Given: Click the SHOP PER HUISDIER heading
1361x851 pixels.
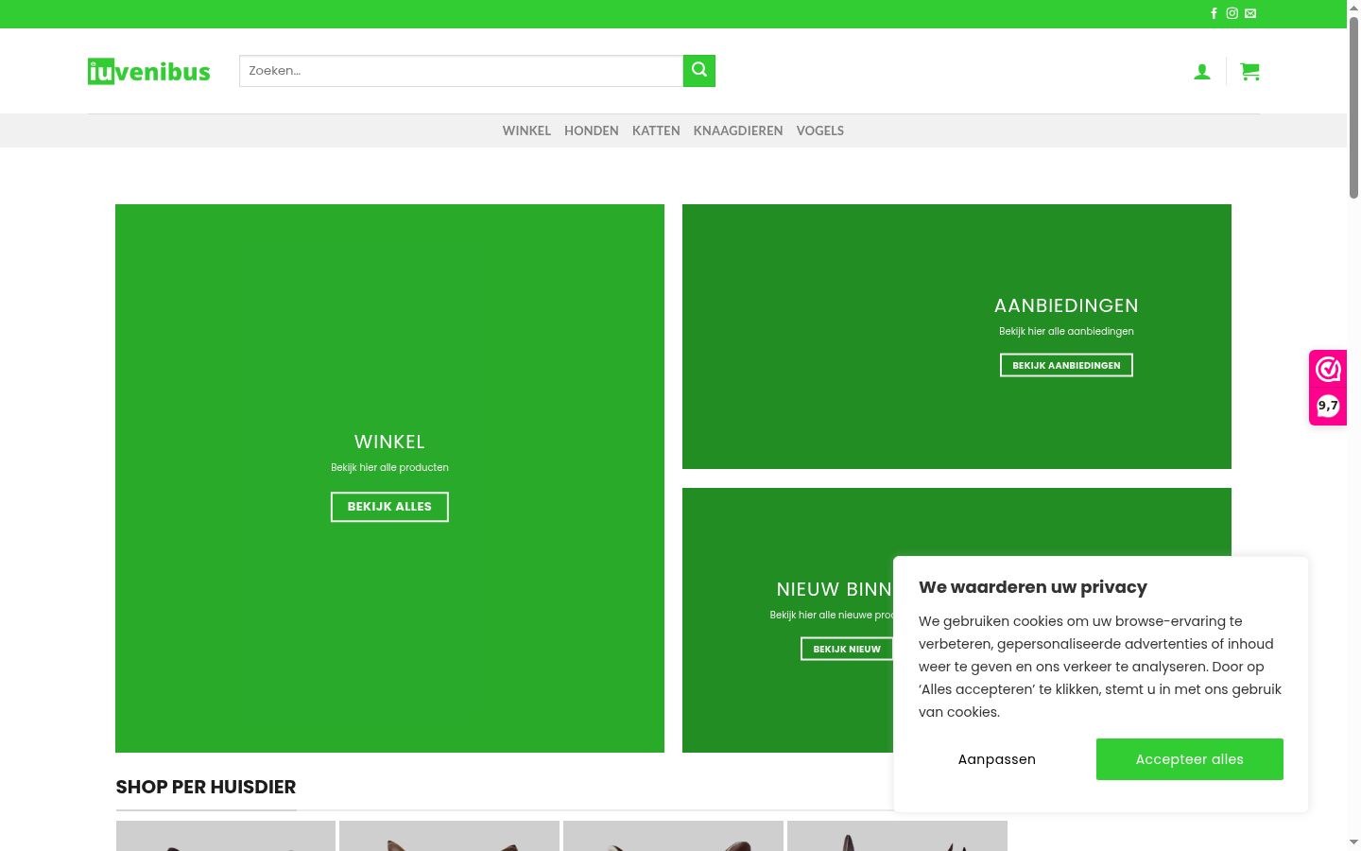Looking at the screenshot, I should pos(206,787).
